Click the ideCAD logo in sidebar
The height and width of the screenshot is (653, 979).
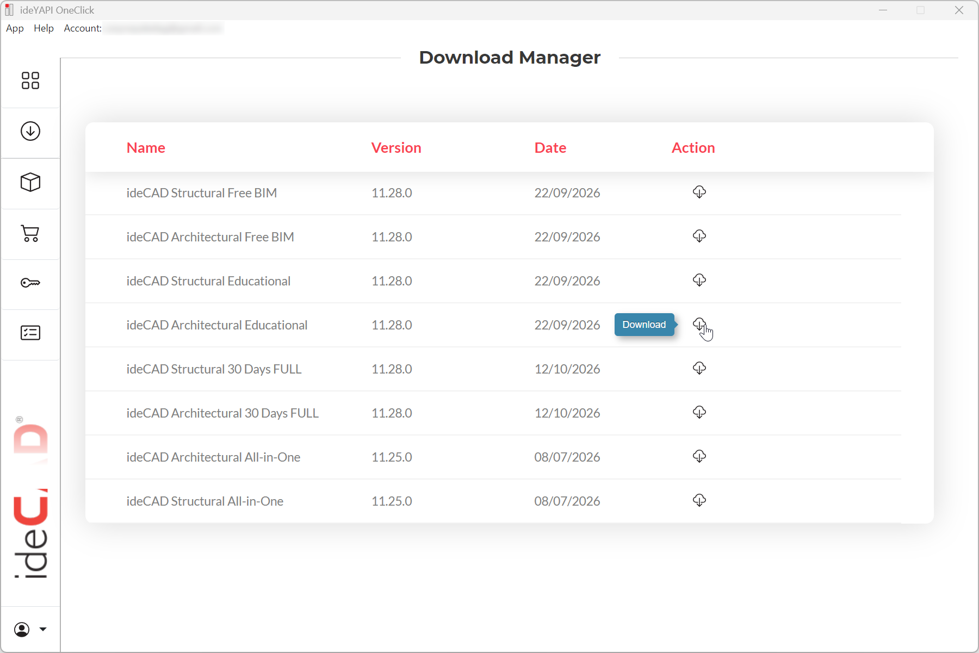[30, 497]
